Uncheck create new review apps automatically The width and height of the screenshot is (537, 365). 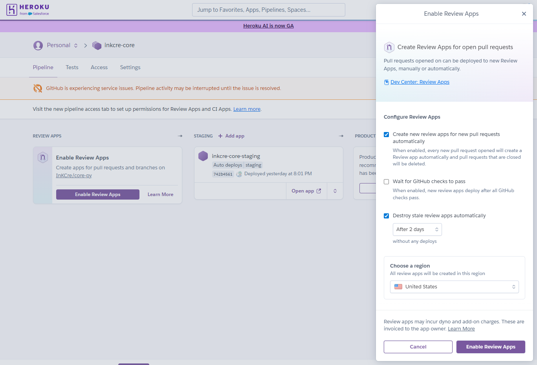[387, 134]
